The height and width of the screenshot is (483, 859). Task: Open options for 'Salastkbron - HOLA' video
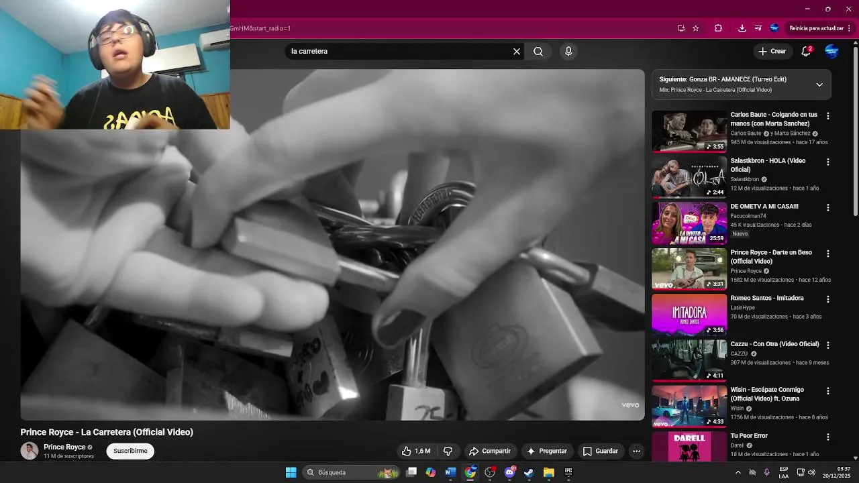(x=827, y=162)
